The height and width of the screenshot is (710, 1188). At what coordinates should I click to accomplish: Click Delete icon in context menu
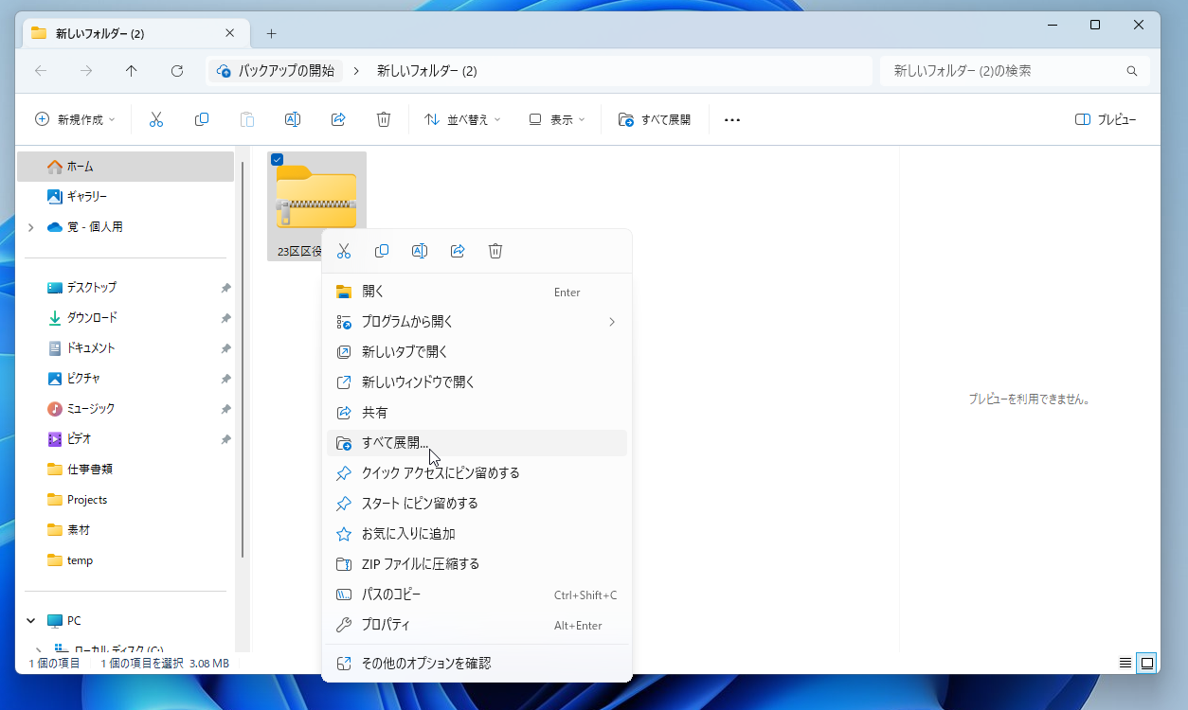pos(495,251)
